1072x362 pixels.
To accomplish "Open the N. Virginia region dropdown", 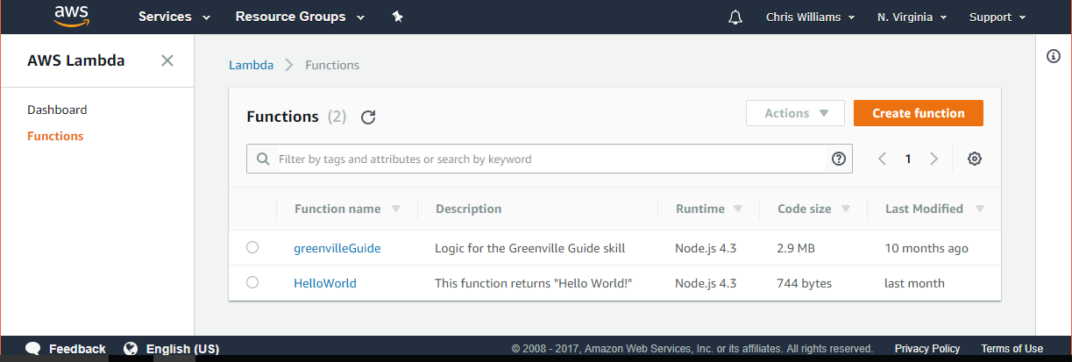I will pyautogui.click(x=912, y=17).
